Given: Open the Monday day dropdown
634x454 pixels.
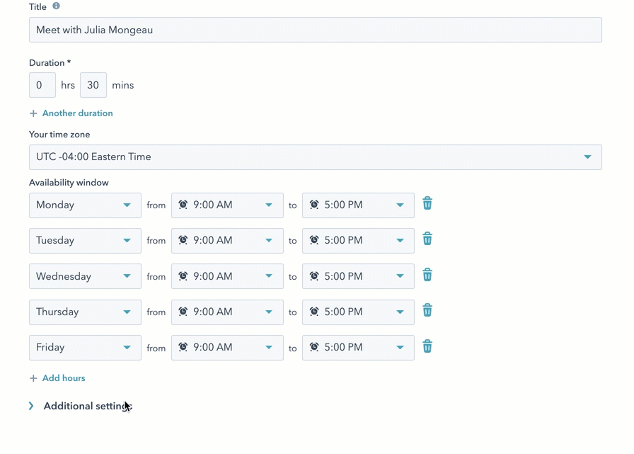Looking at the screenshot, I should (85, 205).
